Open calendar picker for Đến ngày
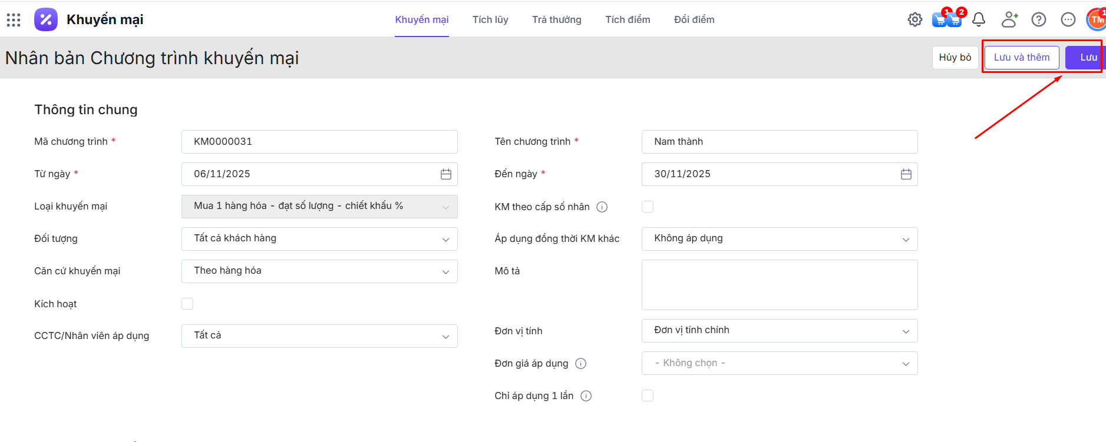This screenshot has height=442, width=1106. (906, 174)
